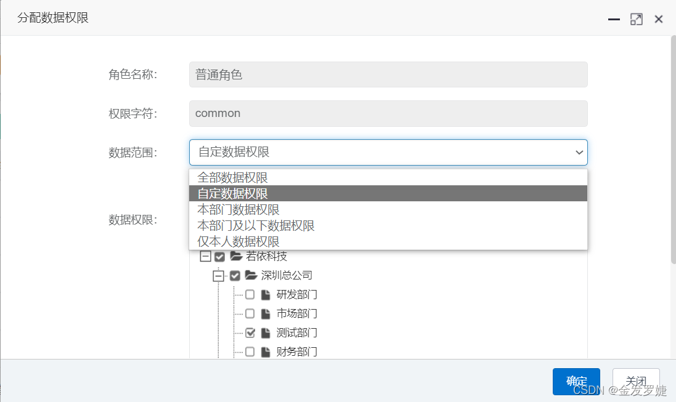Close the 分配数据权限 dialog
Screen dimensions: 676x402
(x=658, y=19)
